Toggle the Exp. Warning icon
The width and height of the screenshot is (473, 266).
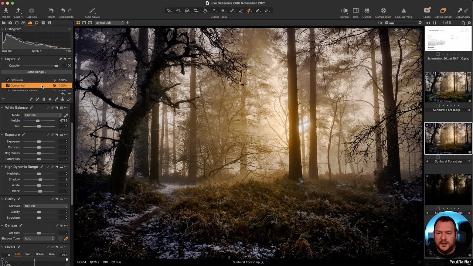[x=404, y=11]
